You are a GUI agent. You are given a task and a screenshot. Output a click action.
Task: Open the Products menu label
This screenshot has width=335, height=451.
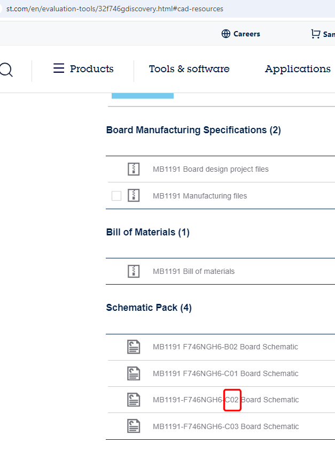92,69
